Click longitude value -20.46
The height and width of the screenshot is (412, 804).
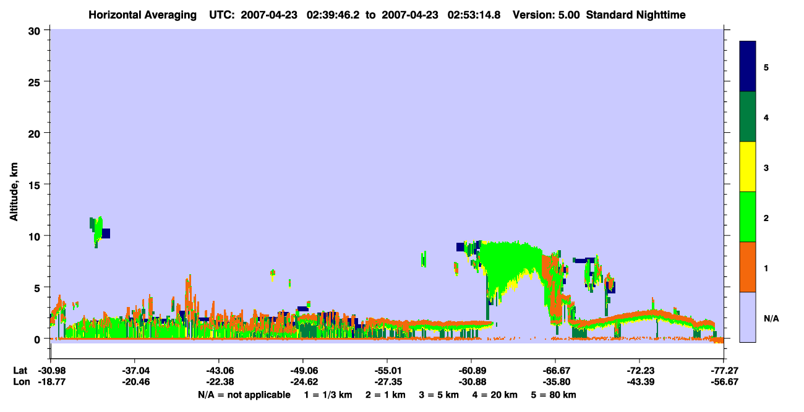pyautogui.click(x=134, y=382)
